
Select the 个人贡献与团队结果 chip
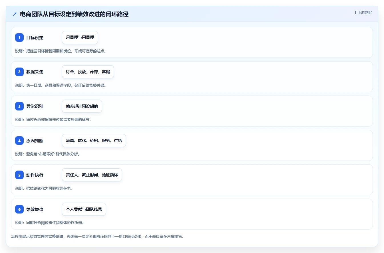84,209
